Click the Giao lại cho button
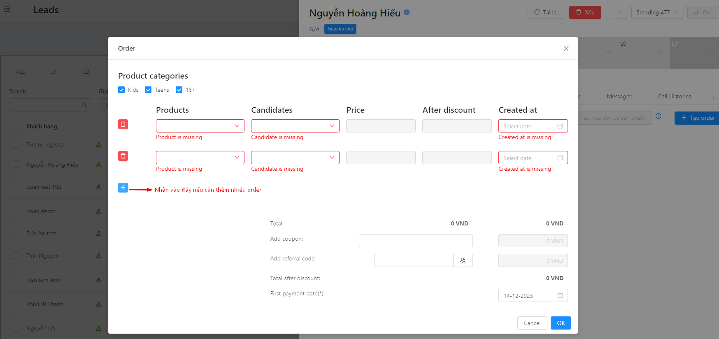 tap(340, 29)
